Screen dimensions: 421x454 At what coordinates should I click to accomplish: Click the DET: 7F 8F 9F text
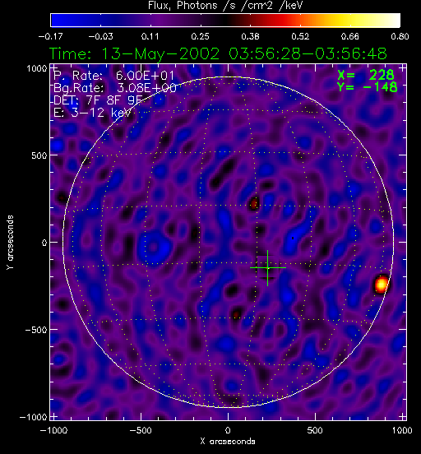[98, 100]
